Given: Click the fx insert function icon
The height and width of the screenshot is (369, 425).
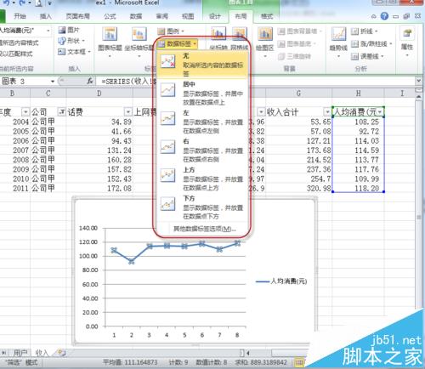Looking at the screenshot, I should 90,82.
